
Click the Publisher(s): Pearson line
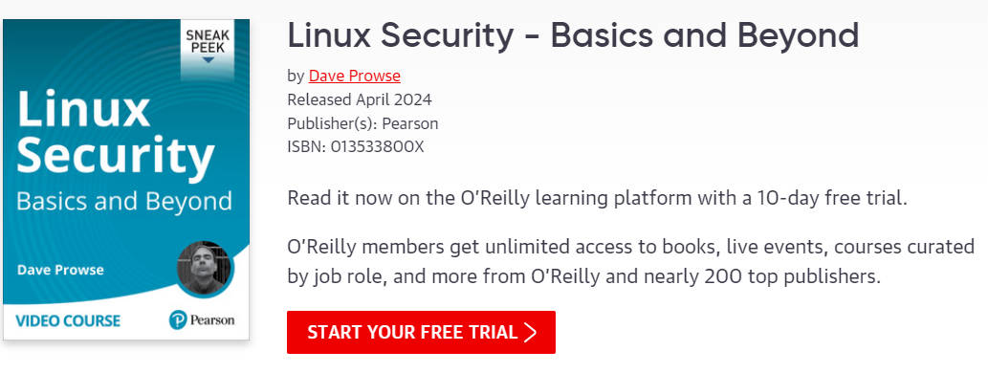(362, 123)
